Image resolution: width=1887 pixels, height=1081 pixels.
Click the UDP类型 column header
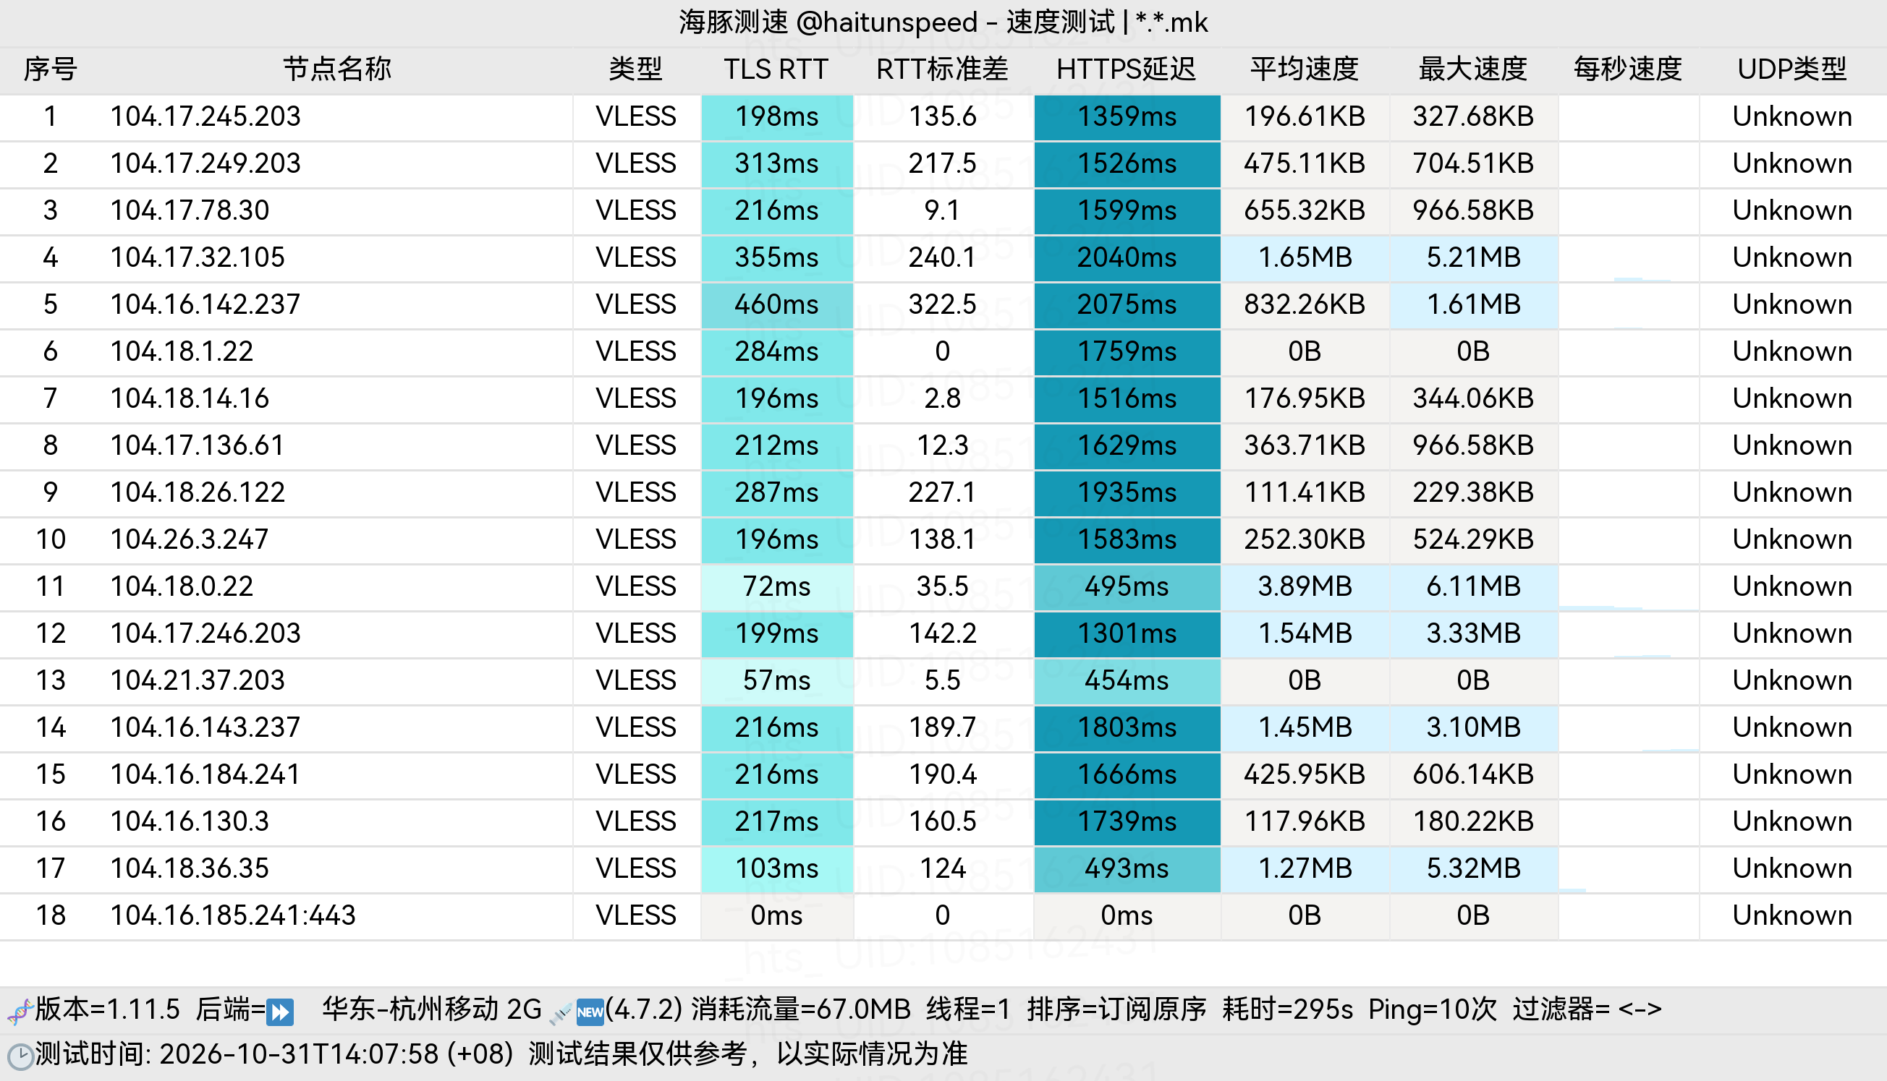1792,69
